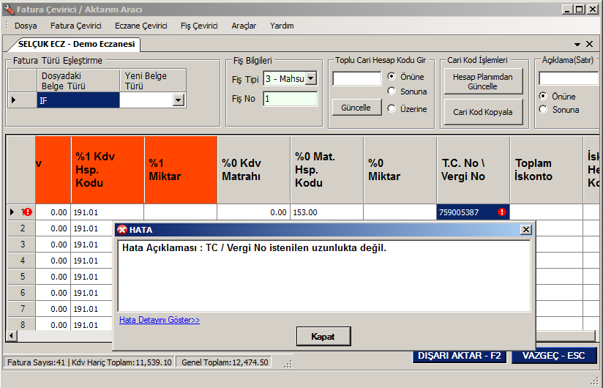Select Sonuna radio under Açıklama(Satır)

(x=543, y=110)
